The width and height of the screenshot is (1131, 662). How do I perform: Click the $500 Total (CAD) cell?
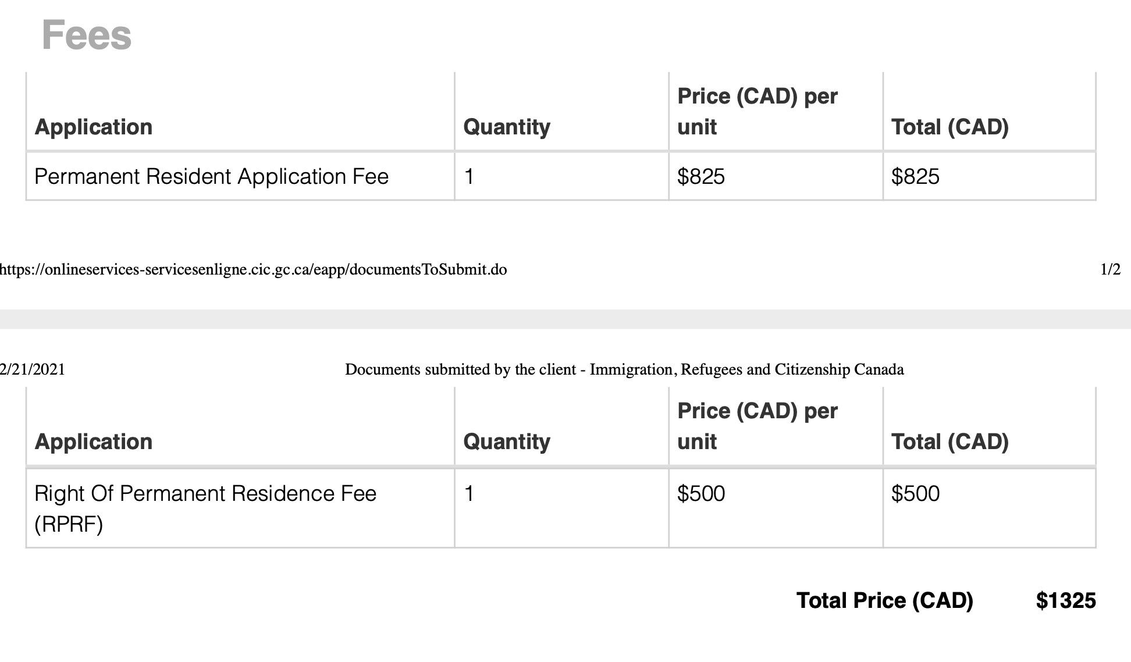(x=915, y=494)
